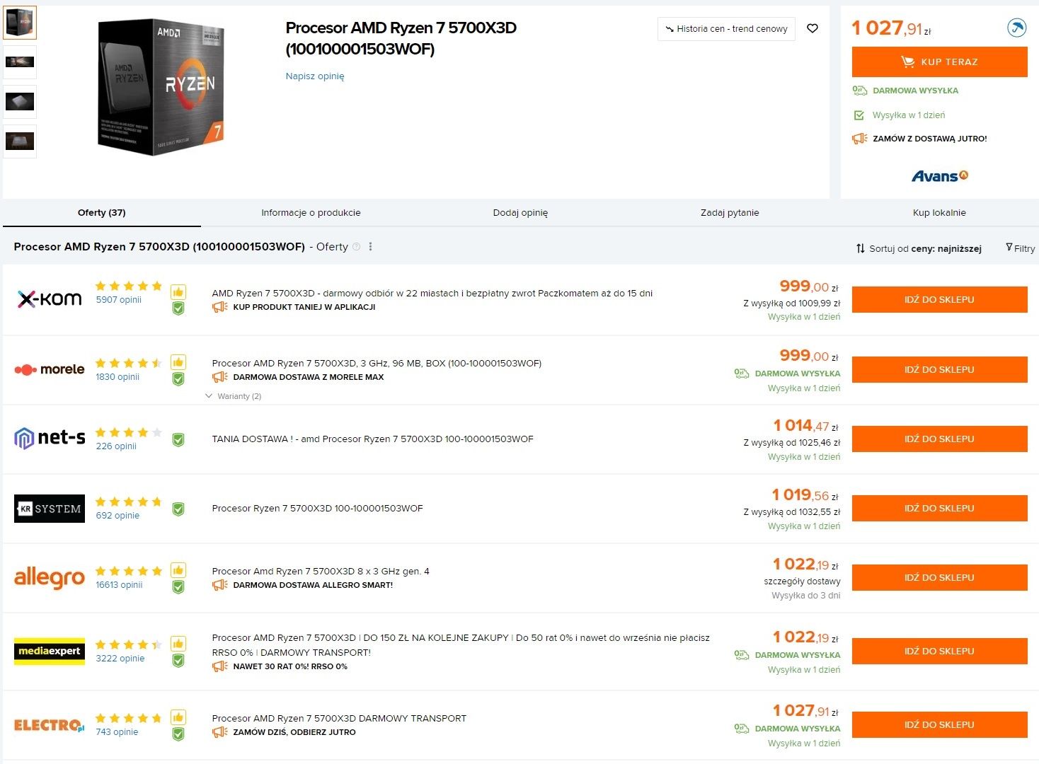Open Media Expert '3222 opinie' reviews

(x=120, y=658)
